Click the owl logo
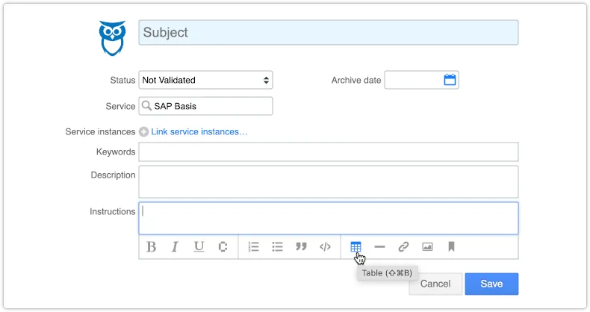The height and width of the screenshot is (312, 590). pos(112,38)
